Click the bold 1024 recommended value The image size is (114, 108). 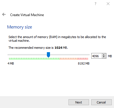[x=58, y=48]
